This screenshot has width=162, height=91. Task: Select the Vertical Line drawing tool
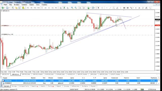120,8
